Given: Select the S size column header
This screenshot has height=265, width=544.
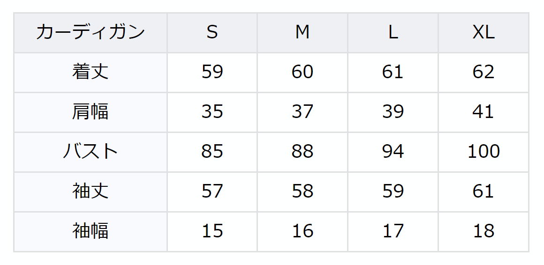Looking at the screenshot, I should click(212, 33).
